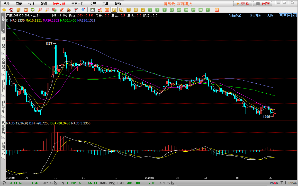The image size is (298, 186).
Task: Select 3-minute period
Action: [157, 10]
